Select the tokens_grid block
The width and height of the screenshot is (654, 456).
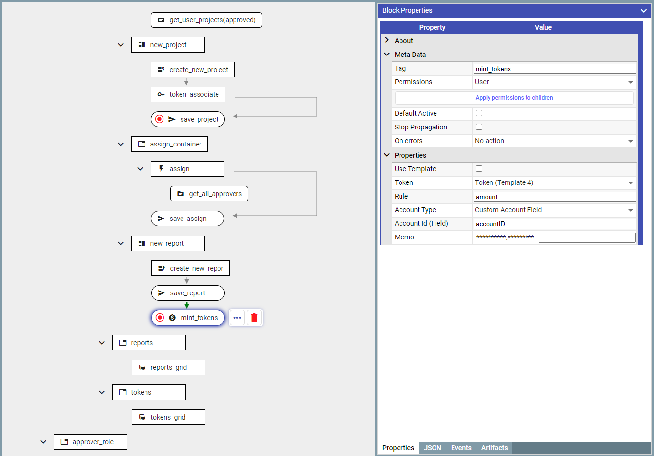tap(168, 417)
